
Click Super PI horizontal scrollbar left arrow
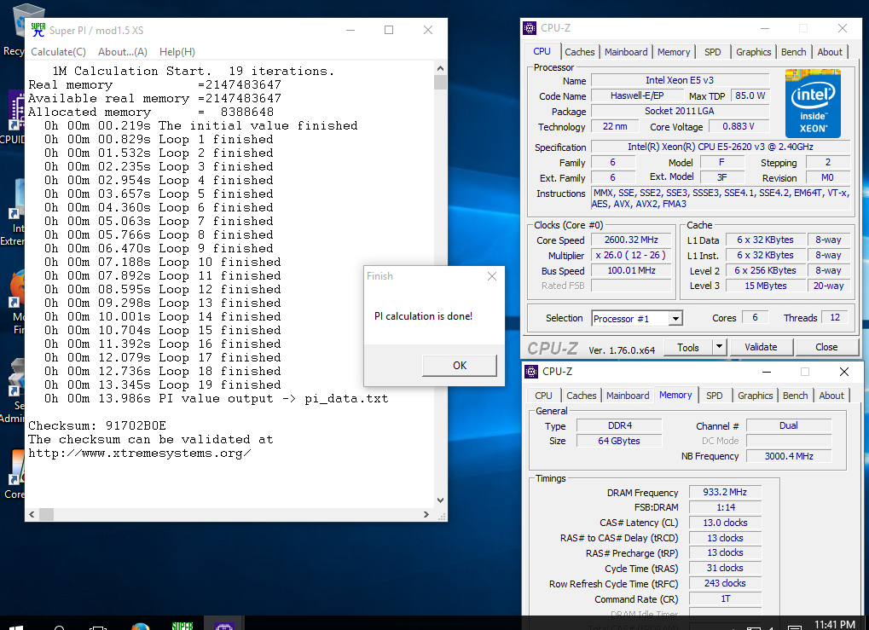coord(32,514)
